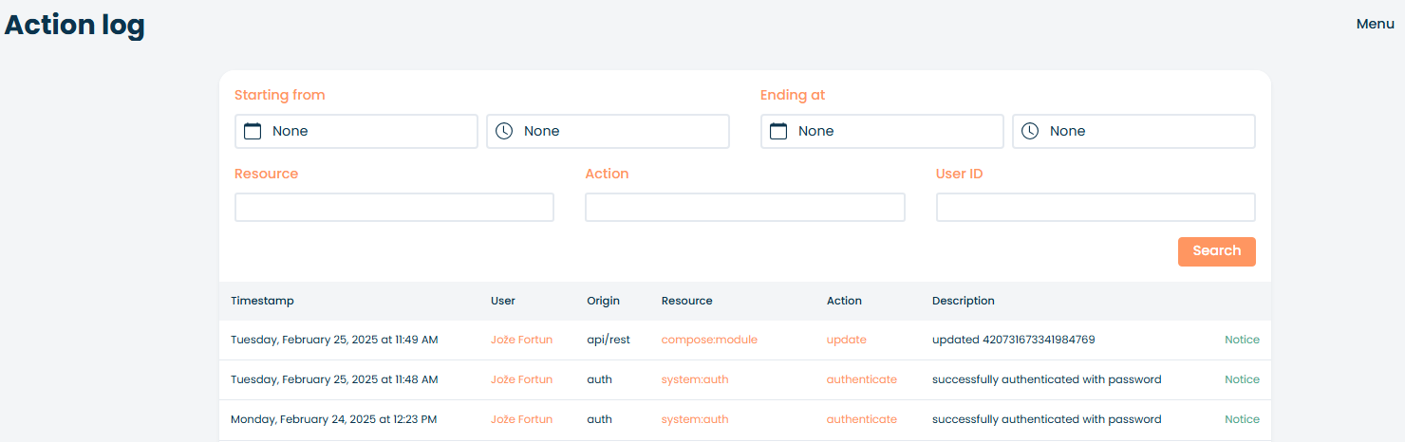Click the Search button

pos(1216,251)
